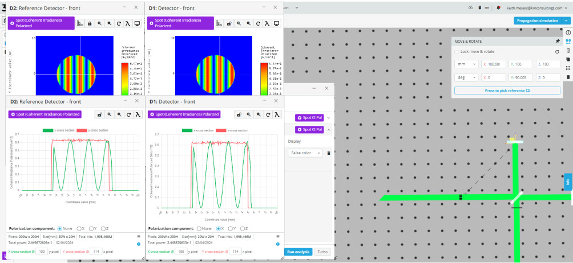
Task: Click the blue move & rotate icon in sidebar
Action: (568, 41)
